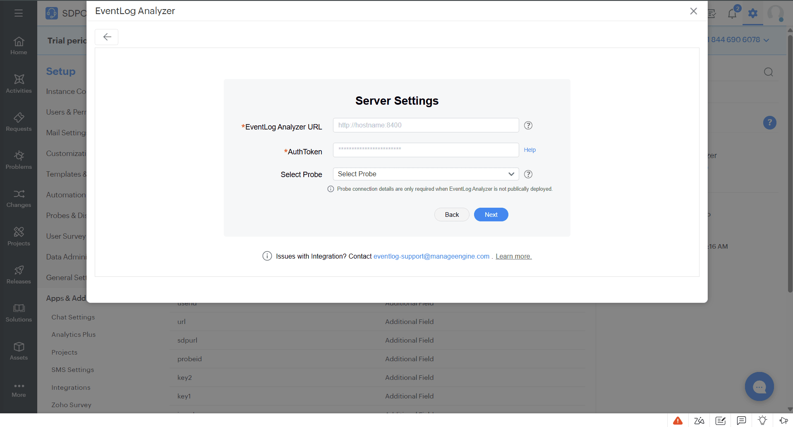Expand User Survey setup section
793x427 pixels.
66,236
